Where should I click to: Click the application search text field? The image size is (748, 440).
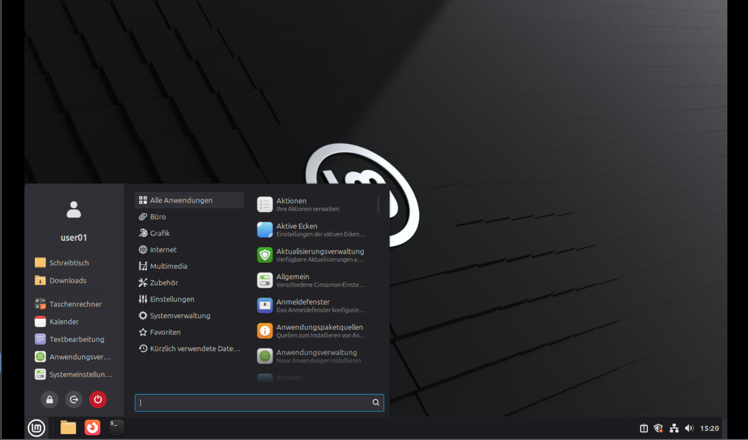tap(253, 402)
